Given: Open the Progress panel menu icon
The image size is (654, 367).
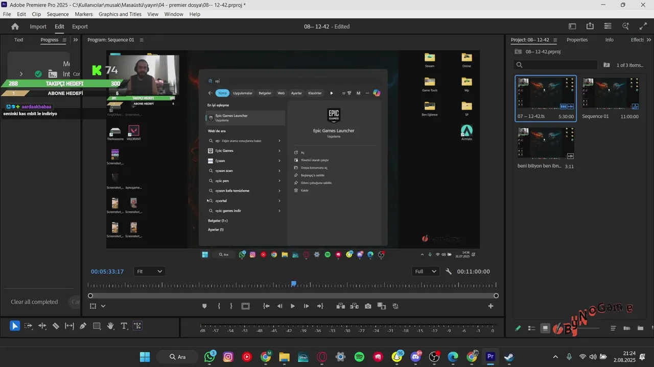Looking at the screenshot, I should click(x=64, y=40).
